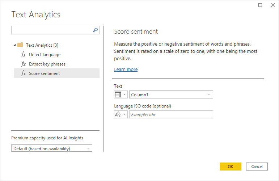279x181 pixels.
Task: Click the Text Analytics [3] folder label
Action: [x=42, y=45]
